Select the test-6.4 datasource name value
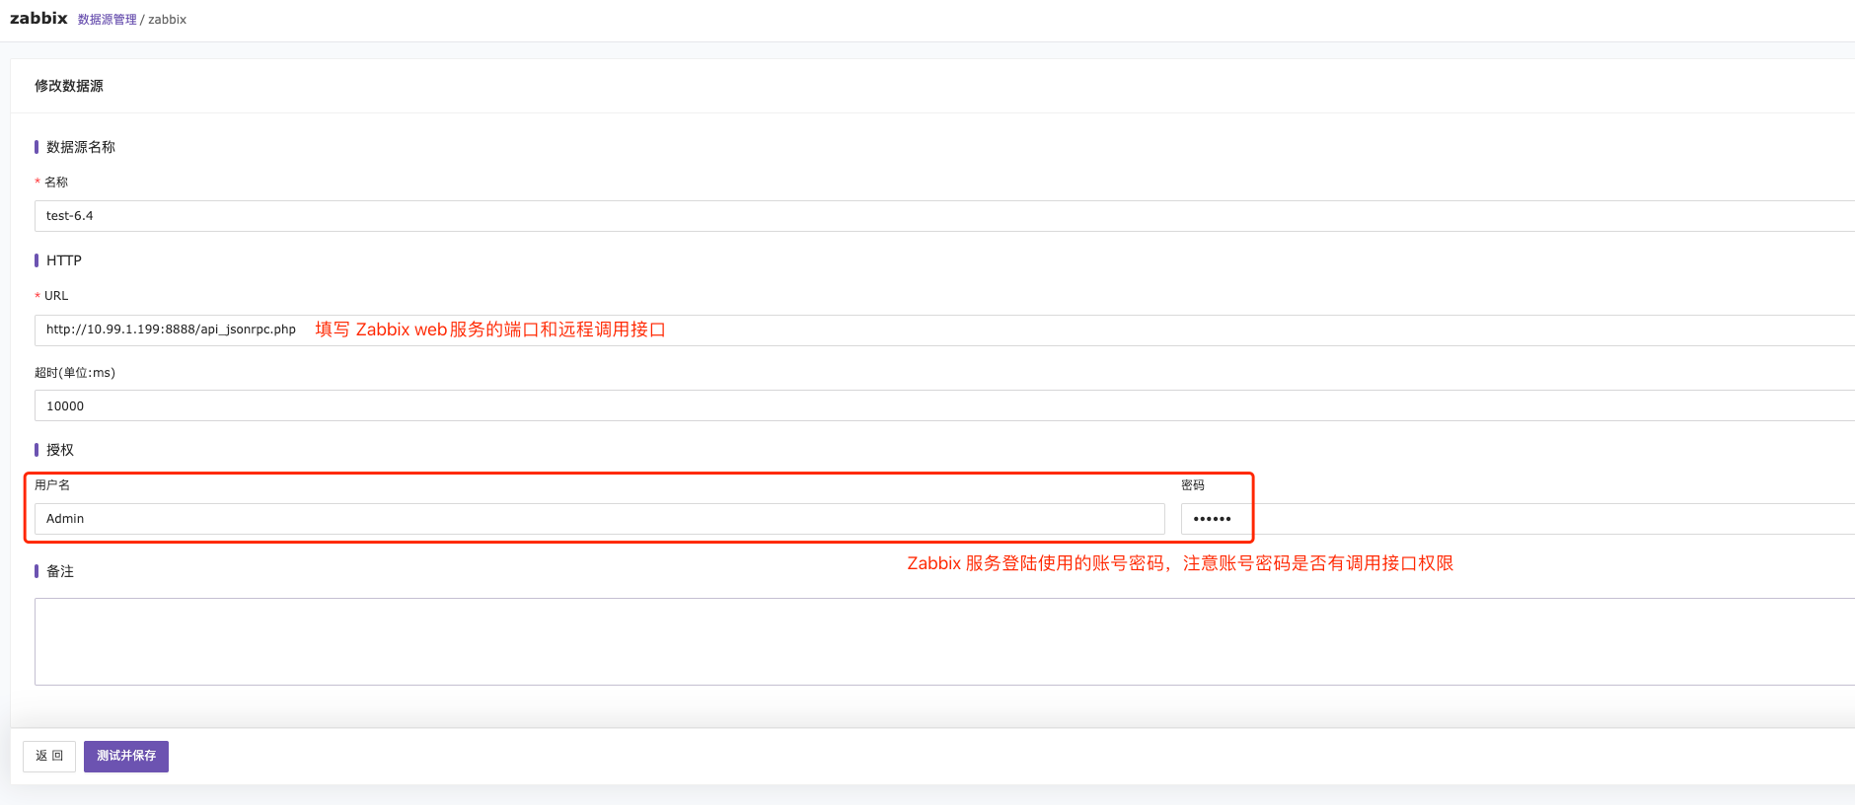Image resolution: width=1855 pixels, height=805 pixels. [x=69, y=216]
